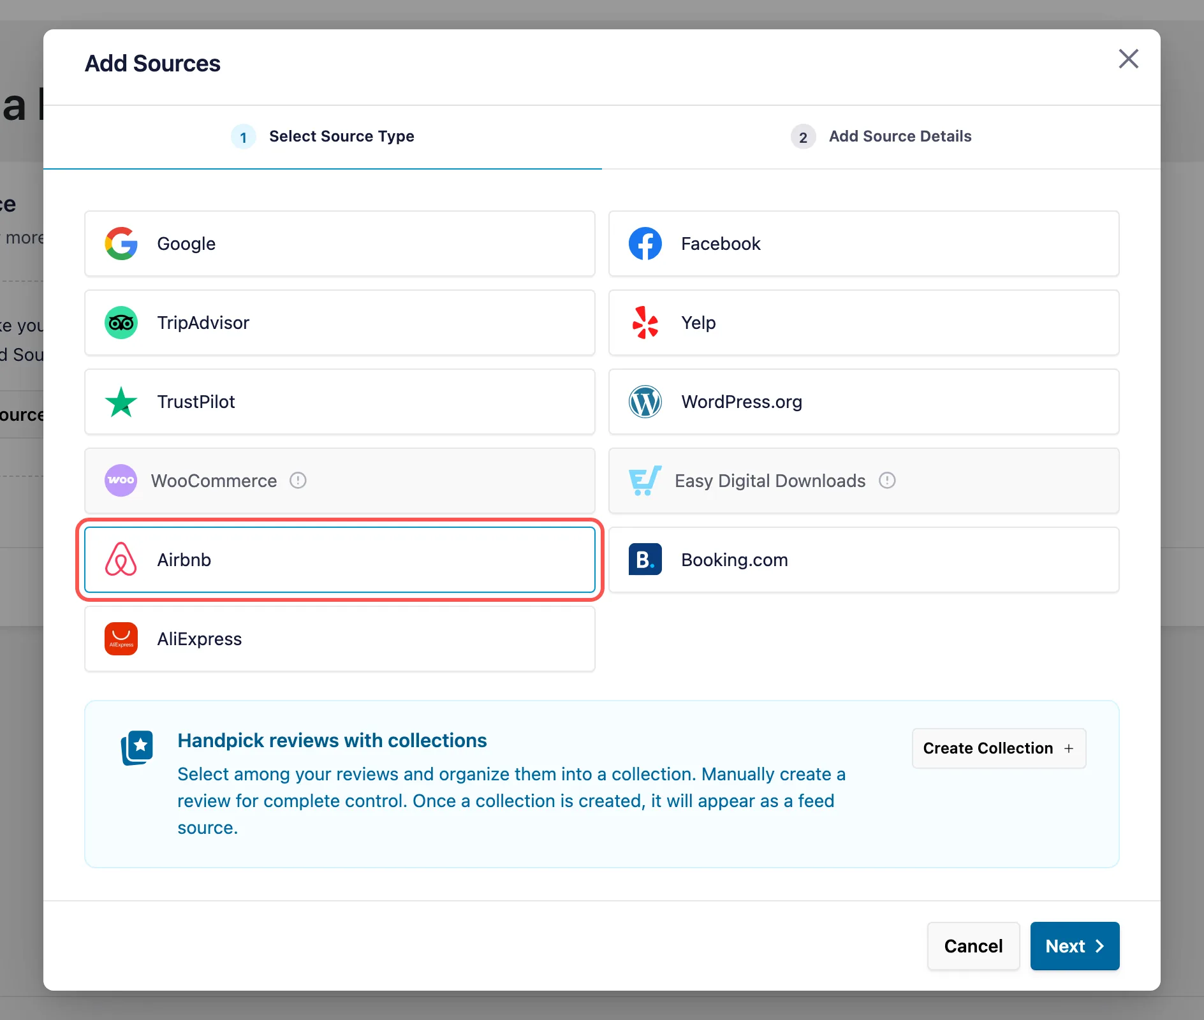
Task: Select the WordPress.org source card
Action: pos(864,402)
